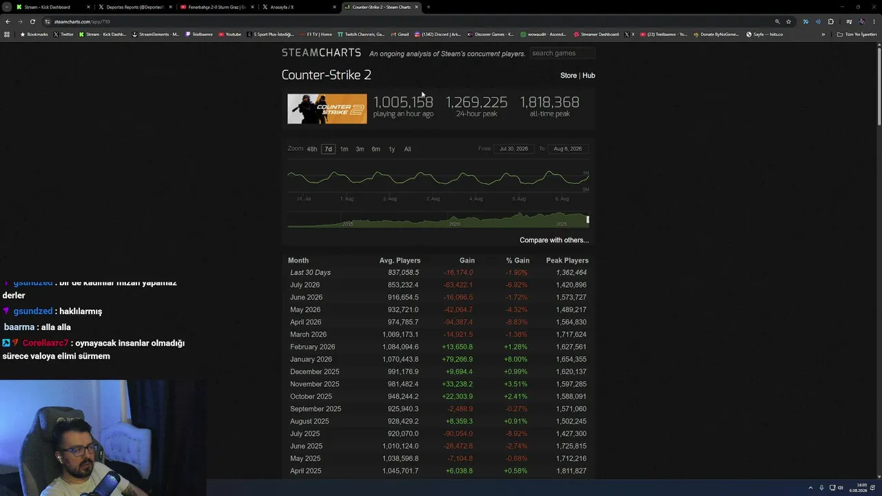Click the From date field Jul 30, 2026

click(x=513, y=149)
